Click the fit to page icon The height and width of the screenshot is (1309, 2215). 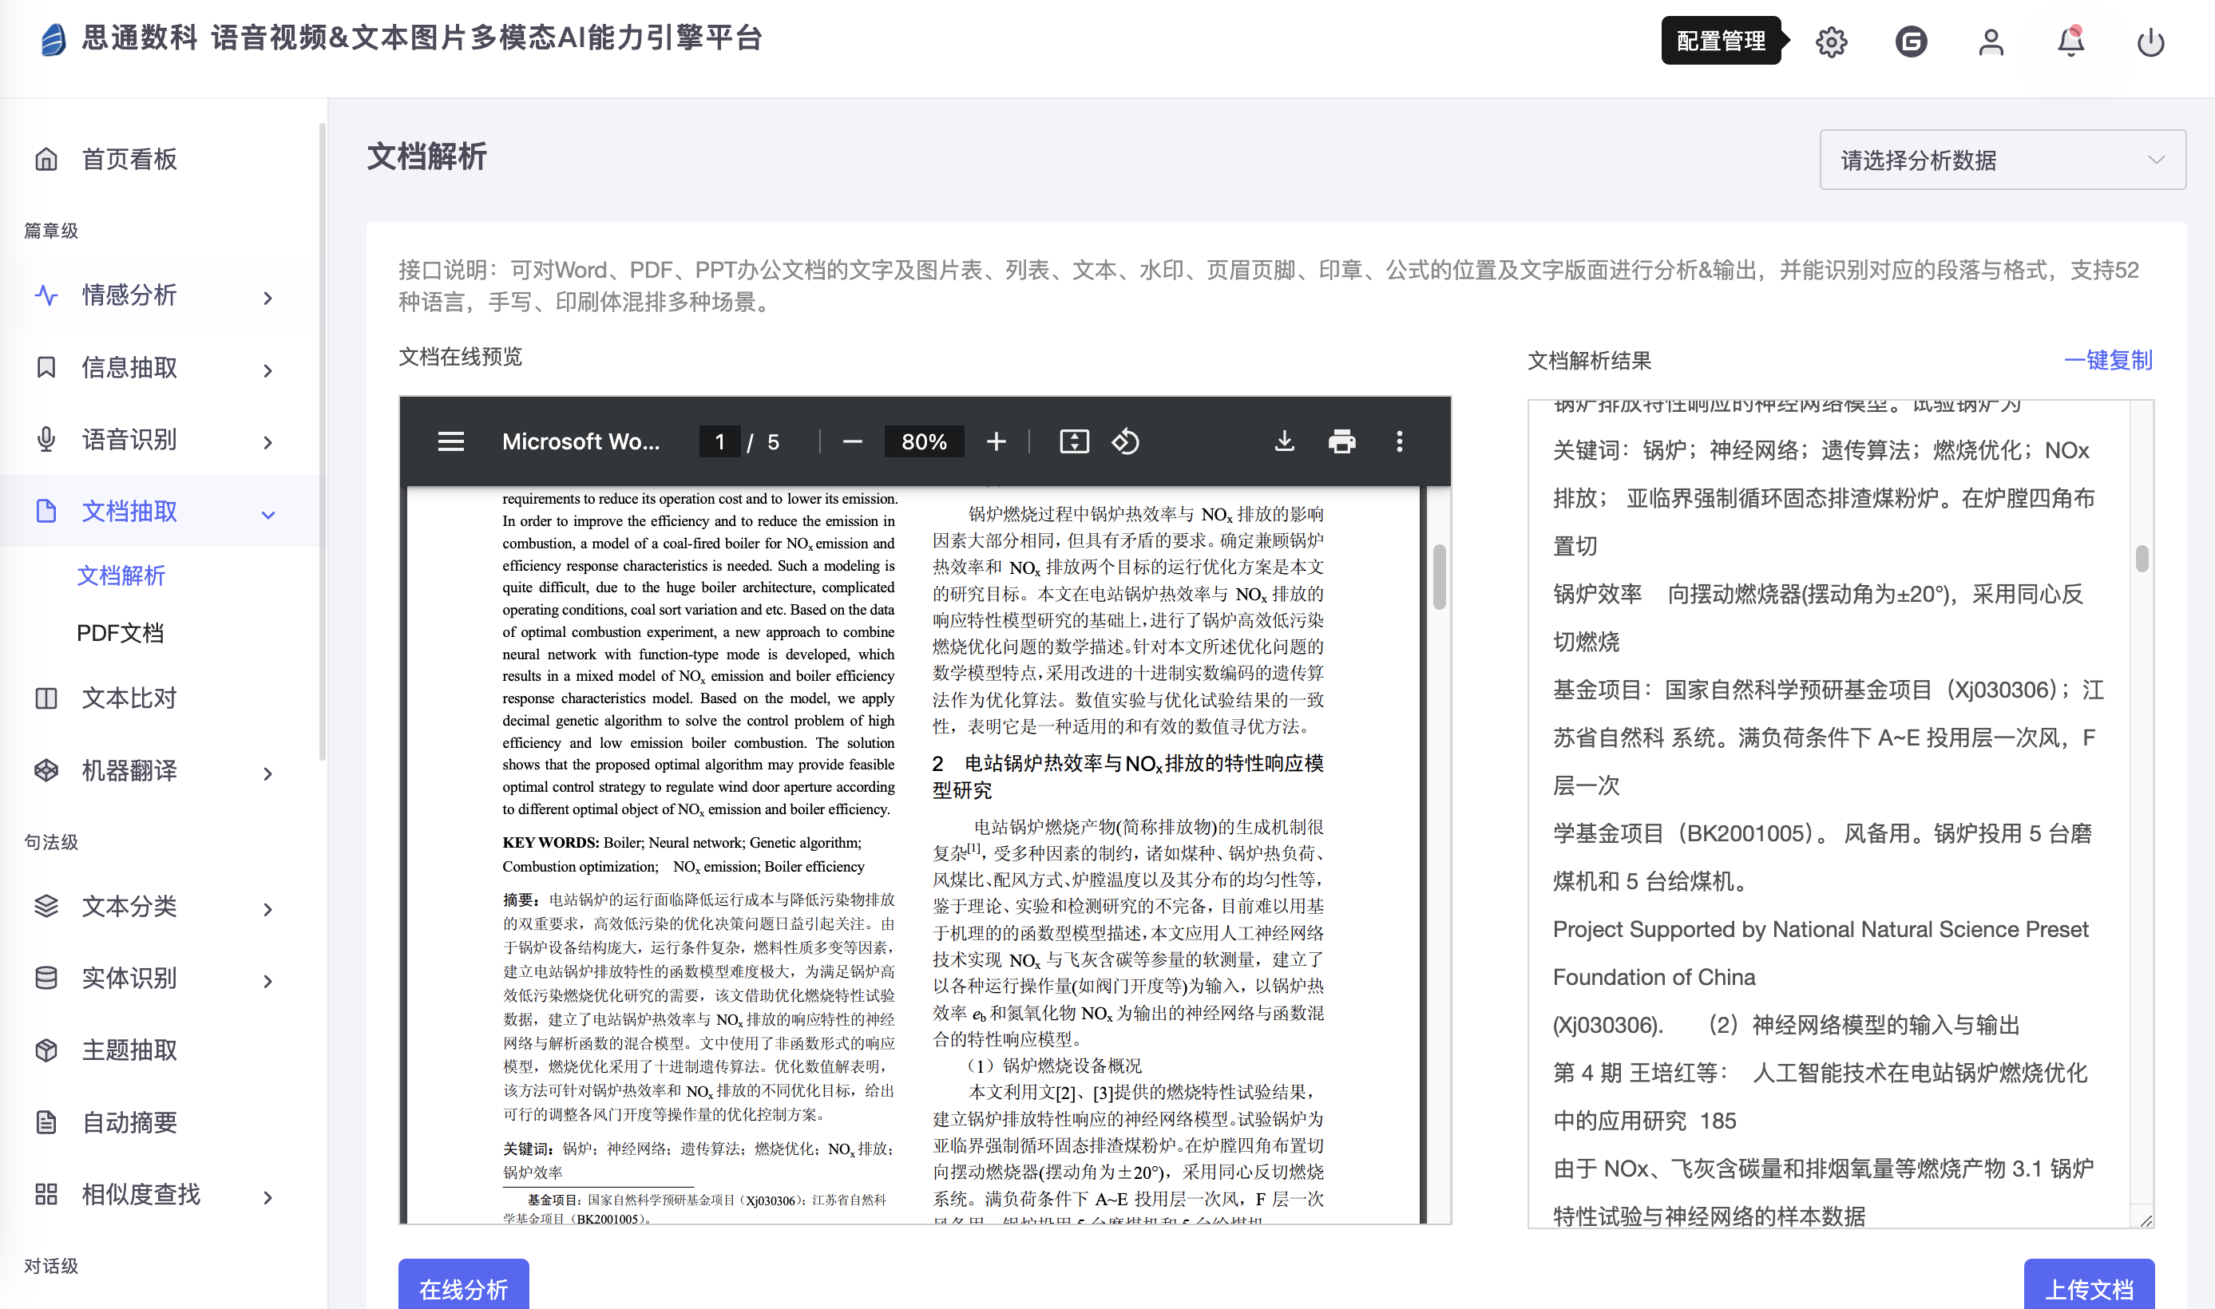click(1074, 441)
